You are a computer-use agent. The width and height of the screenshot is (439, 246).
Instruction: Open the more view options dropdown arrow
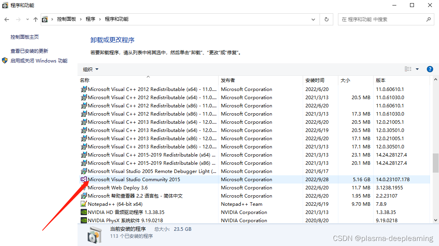[417, 69]
